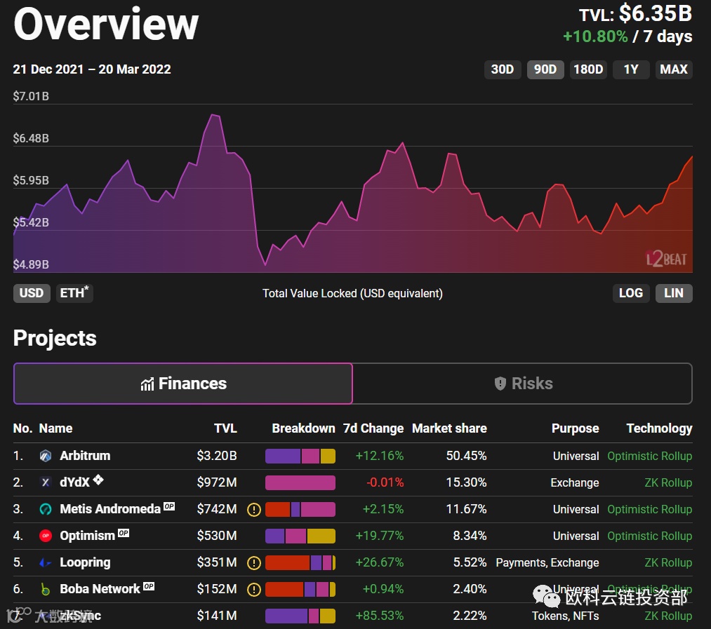Click the OP badge next to Optimism
This screenshot has height=629, width=711.
pyautogui.click(x=124, y=533)
